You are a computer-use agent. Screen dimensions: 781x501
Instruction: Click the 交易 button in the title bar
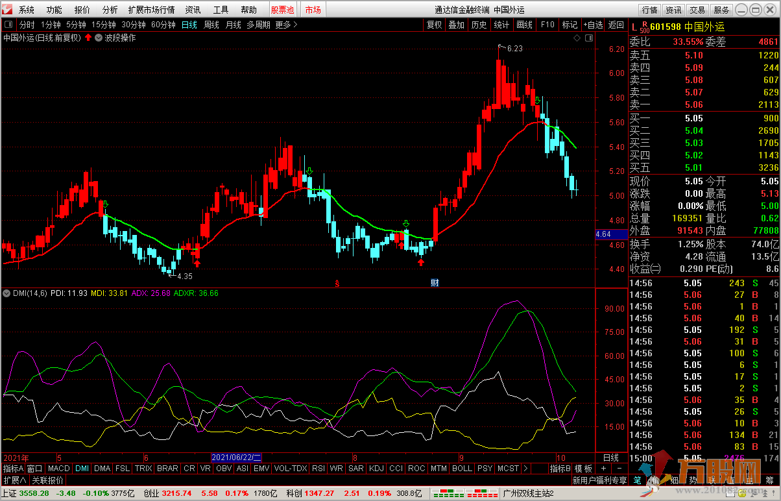click(697, 10)
